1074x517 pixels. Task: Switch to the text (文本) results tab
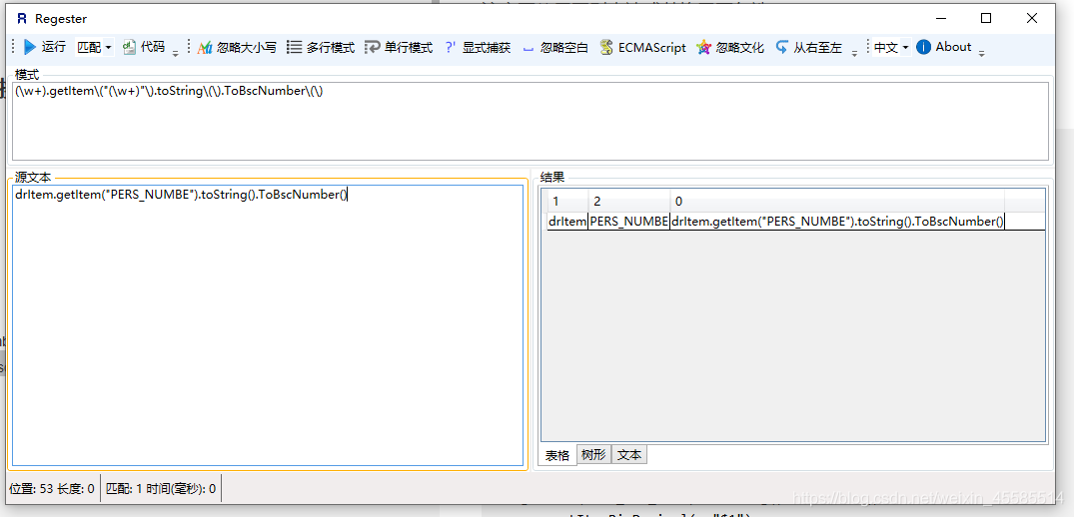click(628, 455)
